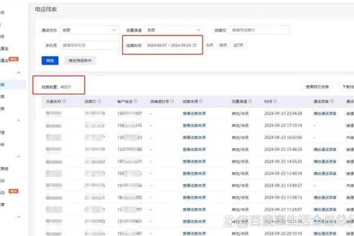Select the 今天 quick date option
Screen dimensions: 354x236
209,45
